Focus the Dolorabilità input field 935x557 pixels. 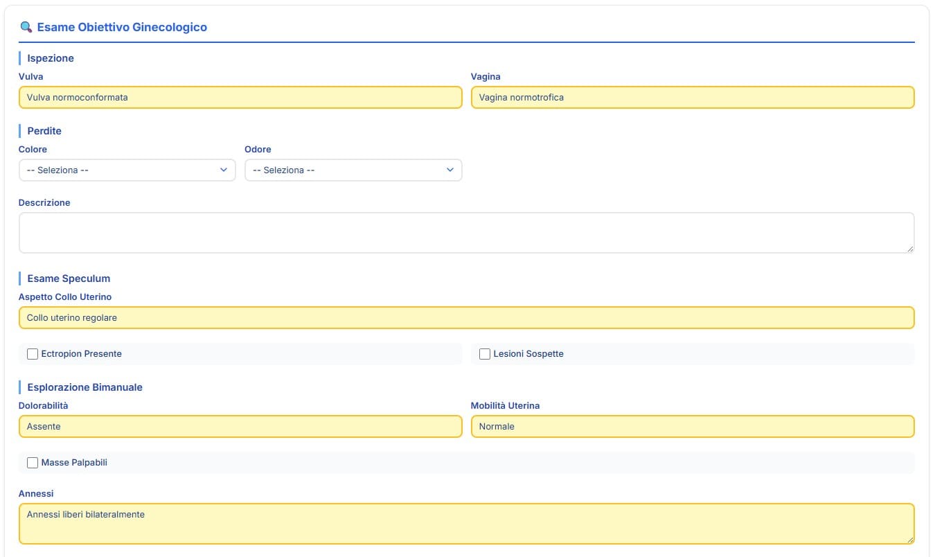(x=240, y=427)
